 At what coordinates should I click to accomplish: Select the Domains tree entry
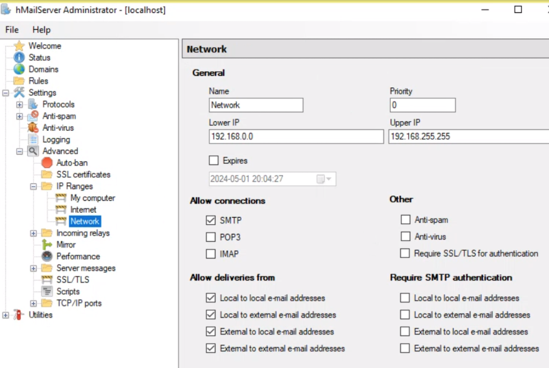point(43,69)
